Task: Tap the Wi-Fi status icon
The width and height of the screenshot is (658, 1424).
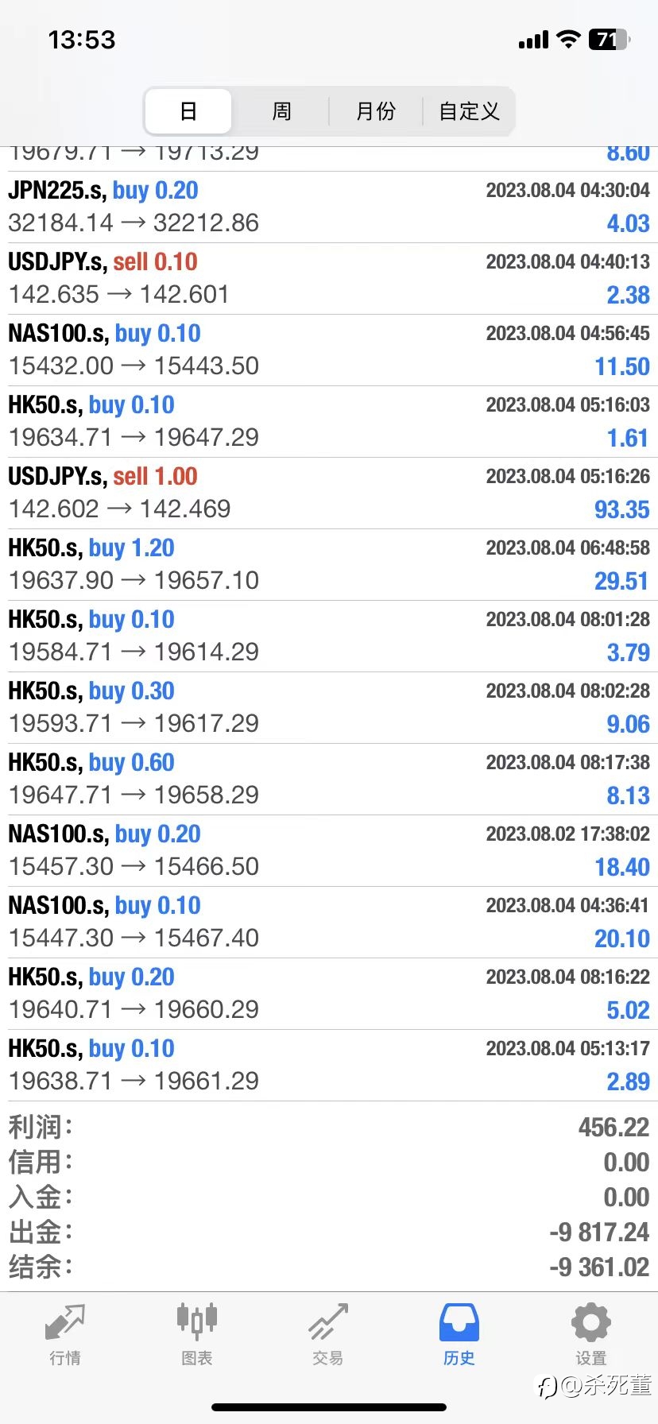Action: [x=568, y=39]
